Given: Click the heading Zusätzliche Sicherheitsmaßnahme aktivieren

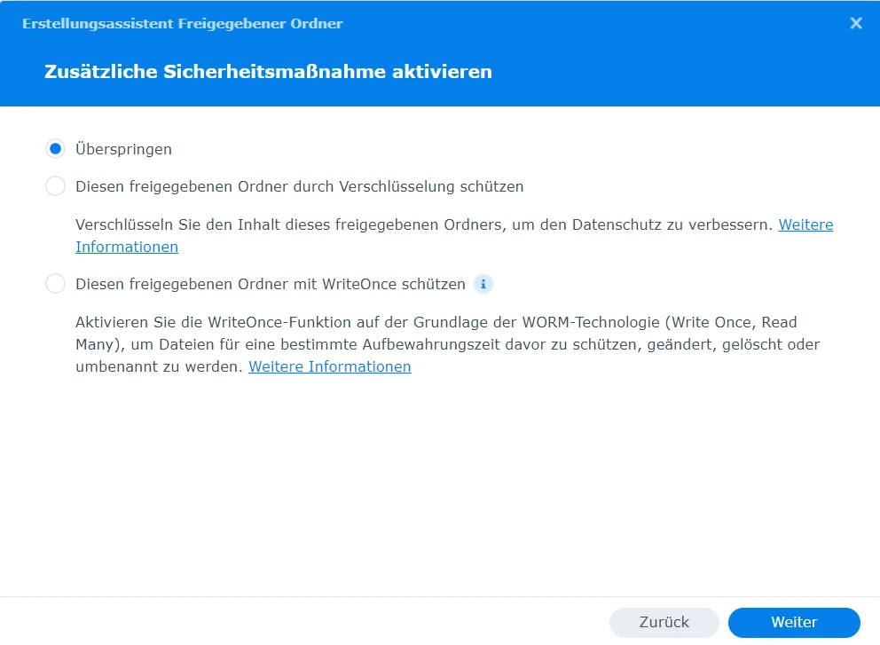Looking at the screenshot, I should (x=268, y=72).
